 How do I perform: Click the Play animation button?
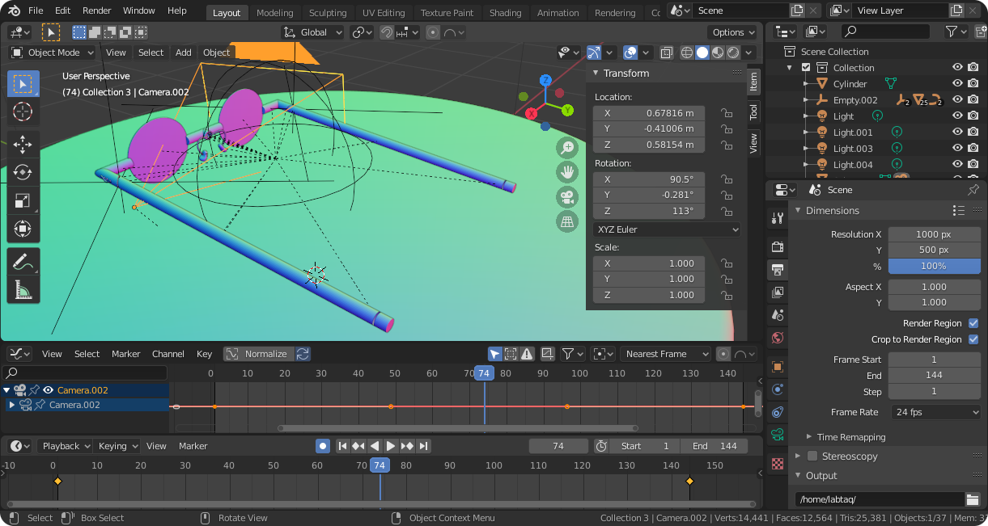pos(391,446)
